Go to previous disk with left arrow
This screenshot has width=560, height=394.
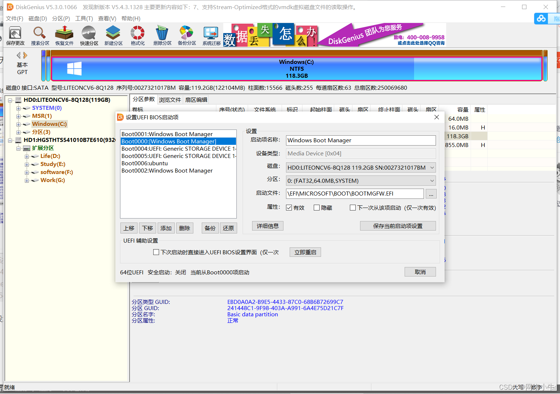pyautogui.click(x=19, y=55)
